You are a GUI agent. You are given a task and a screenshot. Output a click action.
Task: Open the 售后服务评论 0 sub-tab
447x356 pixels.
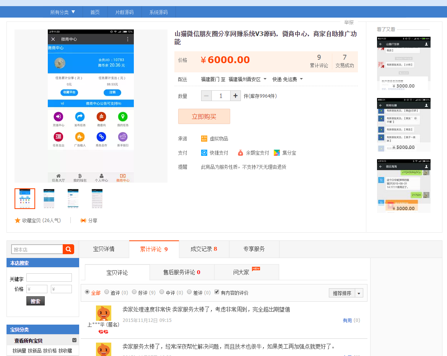coord(182,272)
